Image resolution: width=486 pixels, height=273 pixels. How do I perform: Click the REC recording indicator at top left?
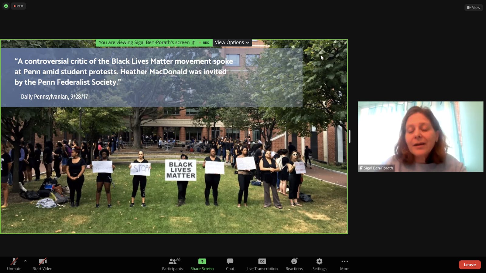pyautogui.click(x=19, y=6)
